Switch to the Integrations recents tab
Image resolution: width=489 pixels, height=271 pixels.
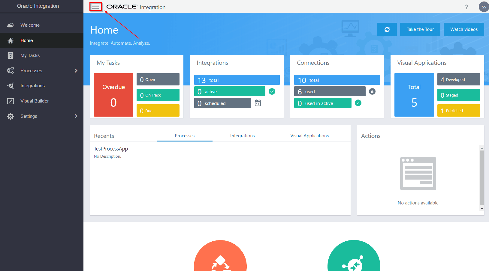242,136
